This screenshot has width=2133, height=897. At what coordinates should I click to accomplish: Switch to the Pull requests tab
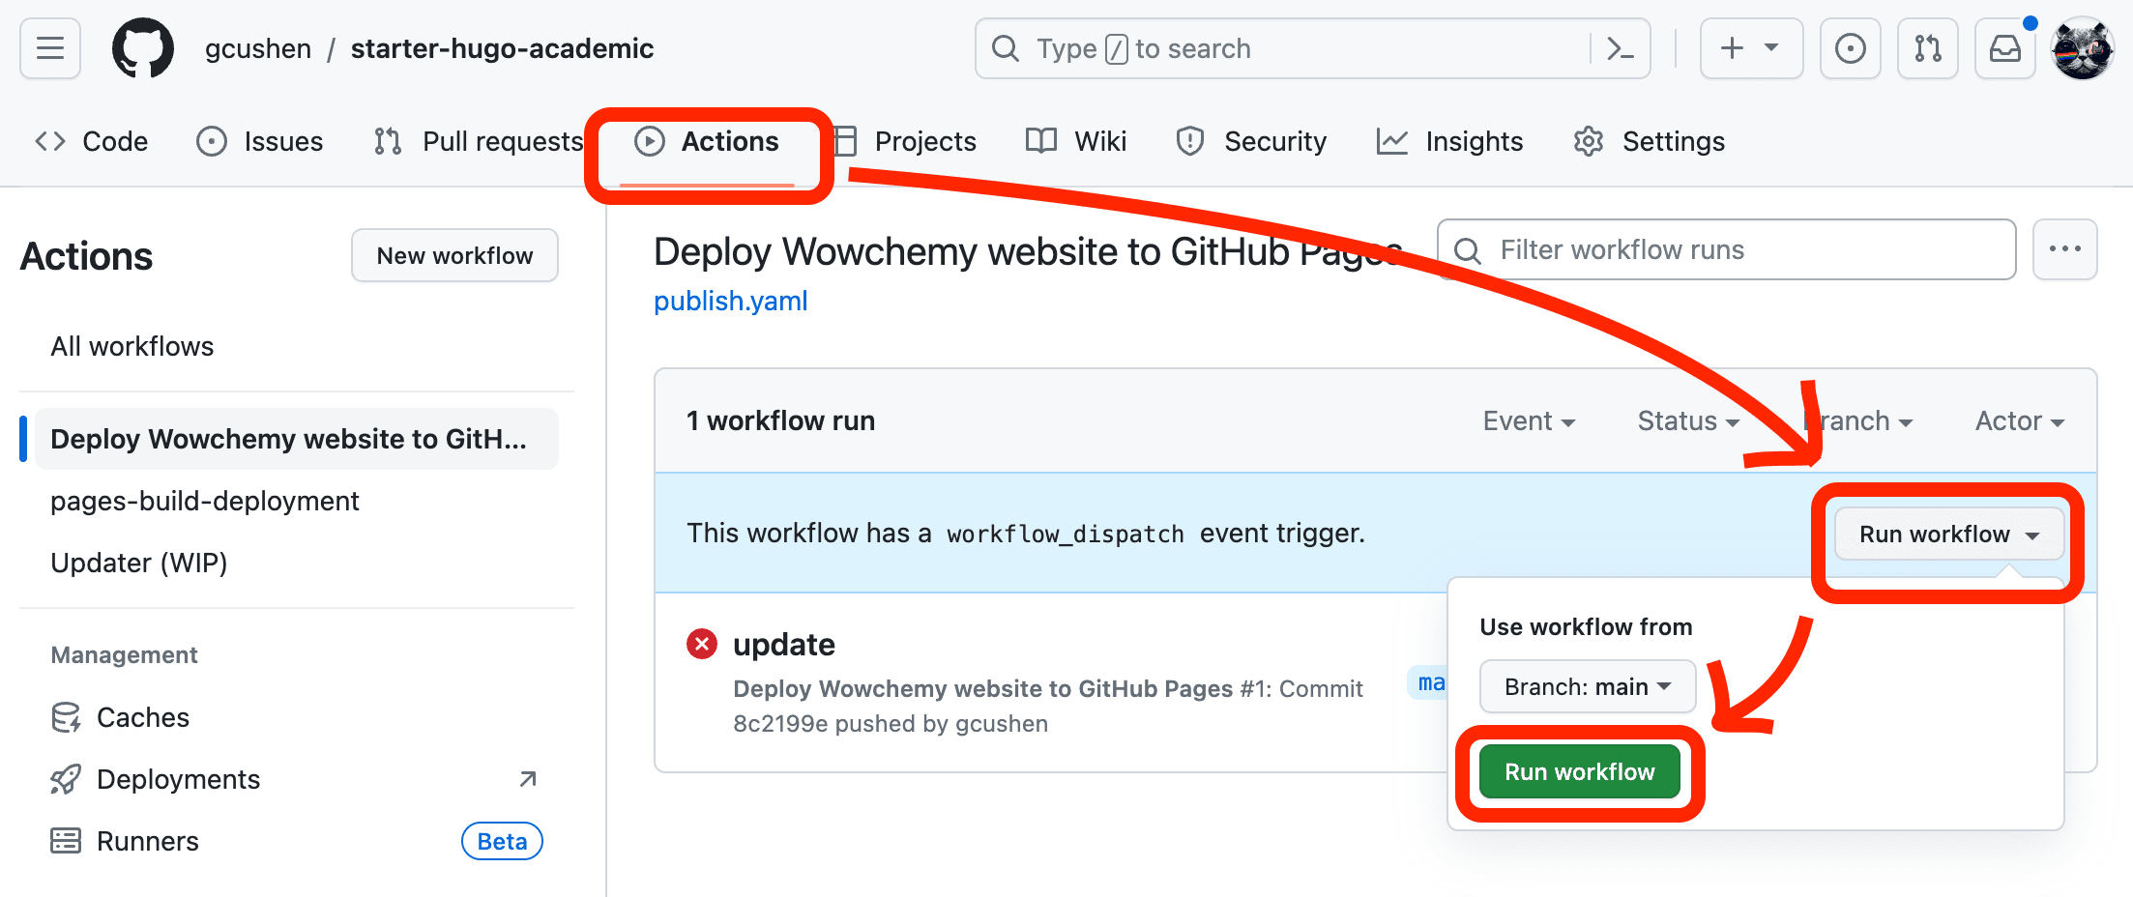[478, 141]
